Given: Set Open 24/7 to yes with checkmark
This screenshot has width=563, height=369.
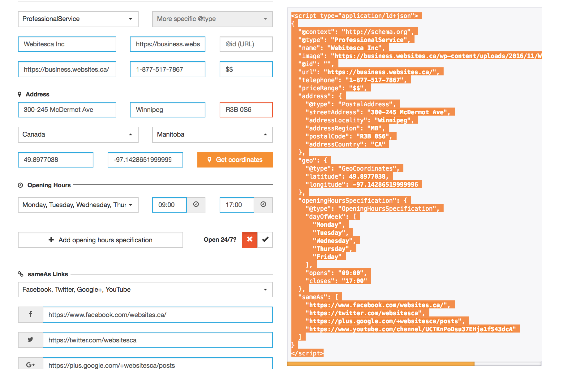Looking at the screenshot, I should click(x=265, y=240).
